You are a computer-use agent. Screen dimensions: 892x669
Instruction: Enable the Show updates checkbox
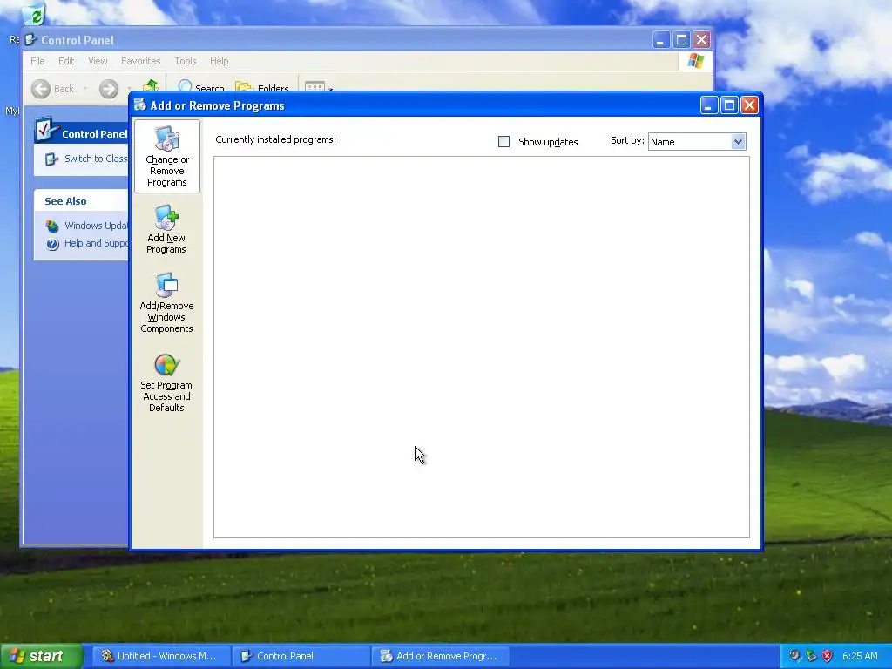(x=503, y=142)
